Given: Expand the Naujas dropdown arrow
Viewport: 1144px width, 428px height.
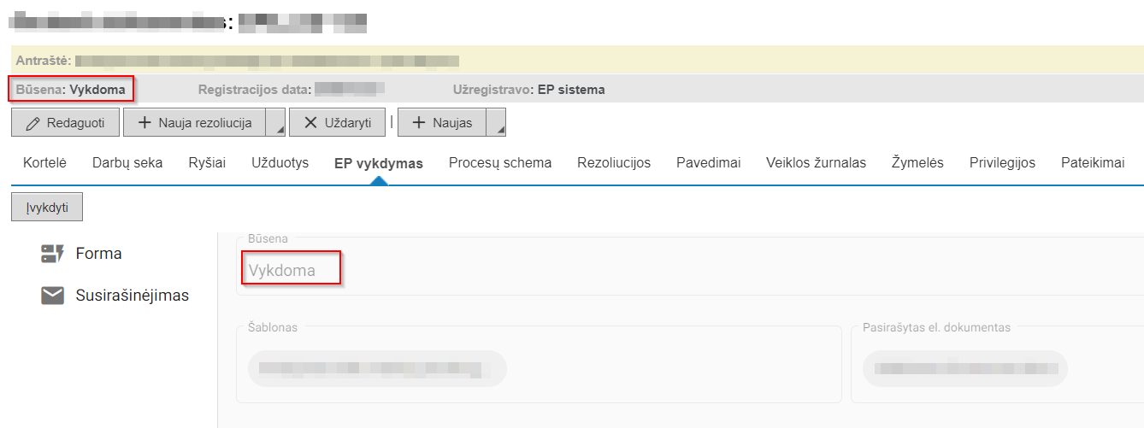Looking at the screenshot, I should coord(498,124).
